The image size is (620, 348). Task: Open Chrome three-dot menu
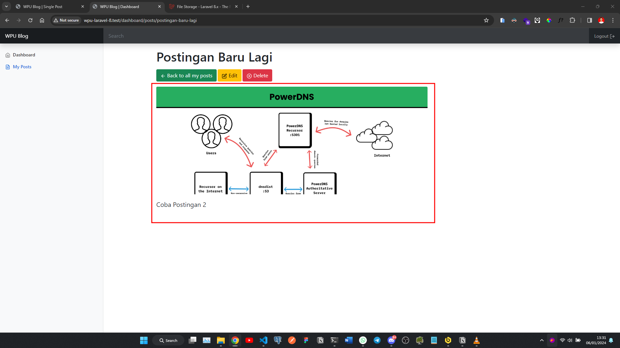(613, 20)
